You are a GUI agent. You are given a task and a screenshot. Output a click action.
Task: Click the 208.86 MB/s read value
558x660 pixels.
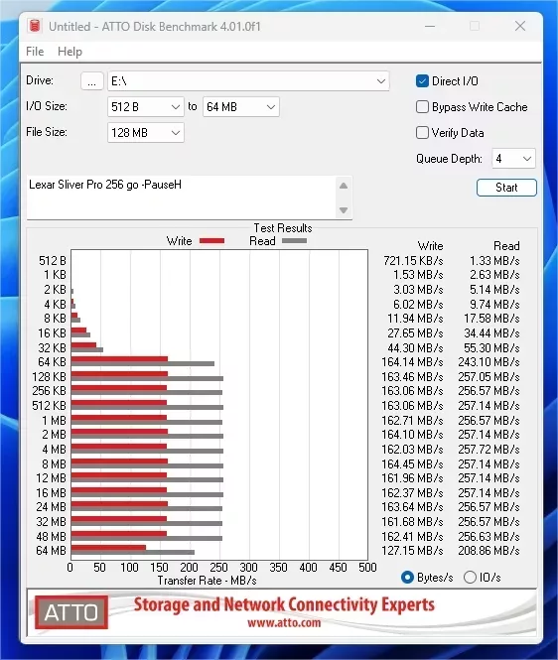click(488, 551)
